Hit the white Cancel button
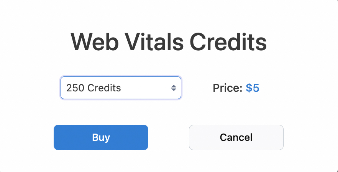 coord(236,137)
